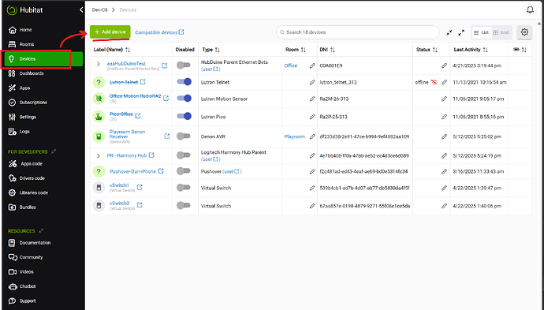Open Pico Office external link icon
The image size is (544, 310).
tap(138, 116)
